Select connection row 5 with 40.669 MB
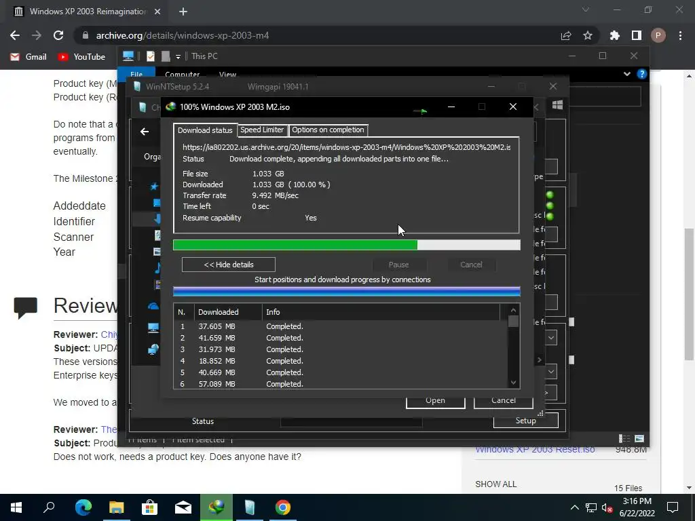 click(341, 372)
